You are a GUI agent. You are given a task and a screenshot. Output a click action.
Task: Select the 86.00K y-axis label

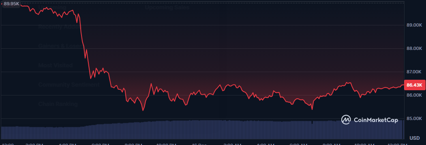pyautogui.click(x=414, y=95)
